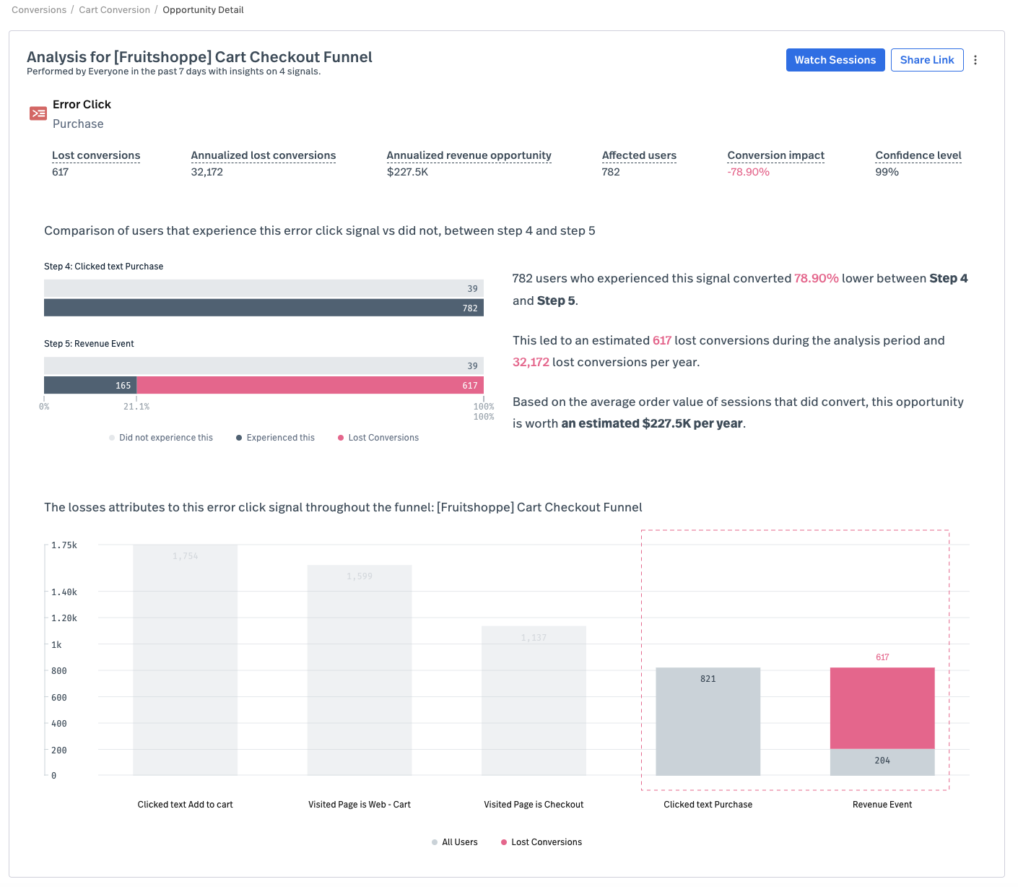Toggle 'Lost Conversions' legend in comparison chart

pos(378,438)
